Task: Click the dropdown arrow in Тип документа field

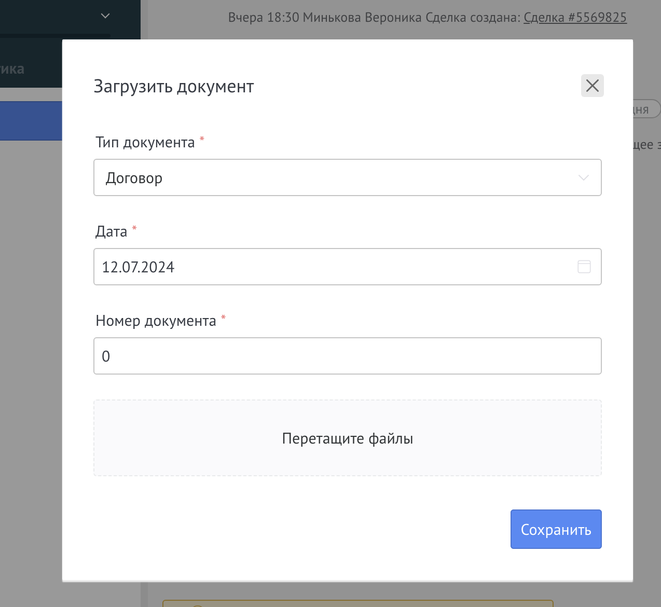Action: click(x=583, y=177)
